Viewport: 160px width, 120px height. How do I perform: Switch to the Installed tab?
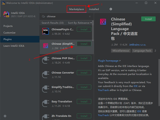tap(94, 9)
